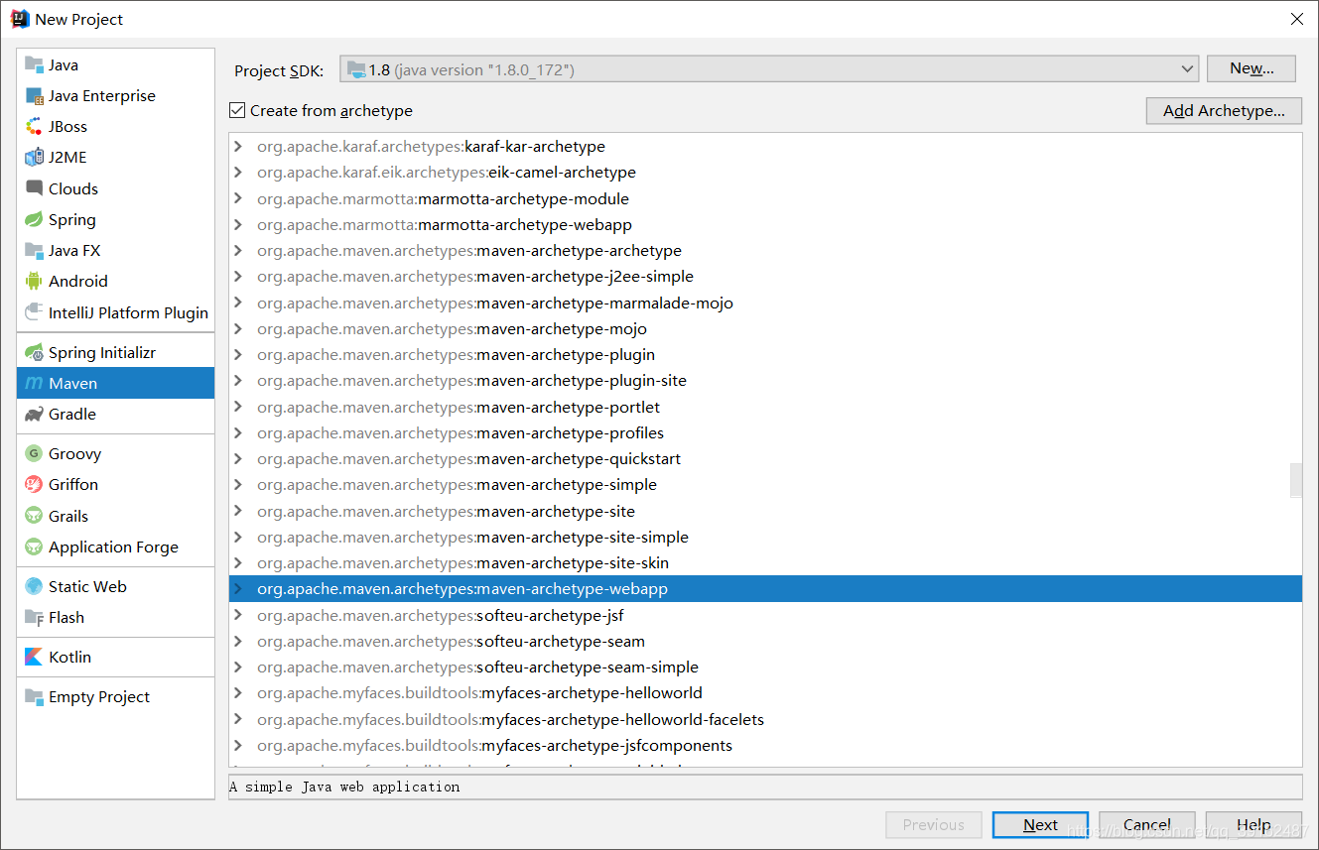Click the Kotlin K icon
The height and width of the screenshot is (850, 1319).
click(34, 657)
